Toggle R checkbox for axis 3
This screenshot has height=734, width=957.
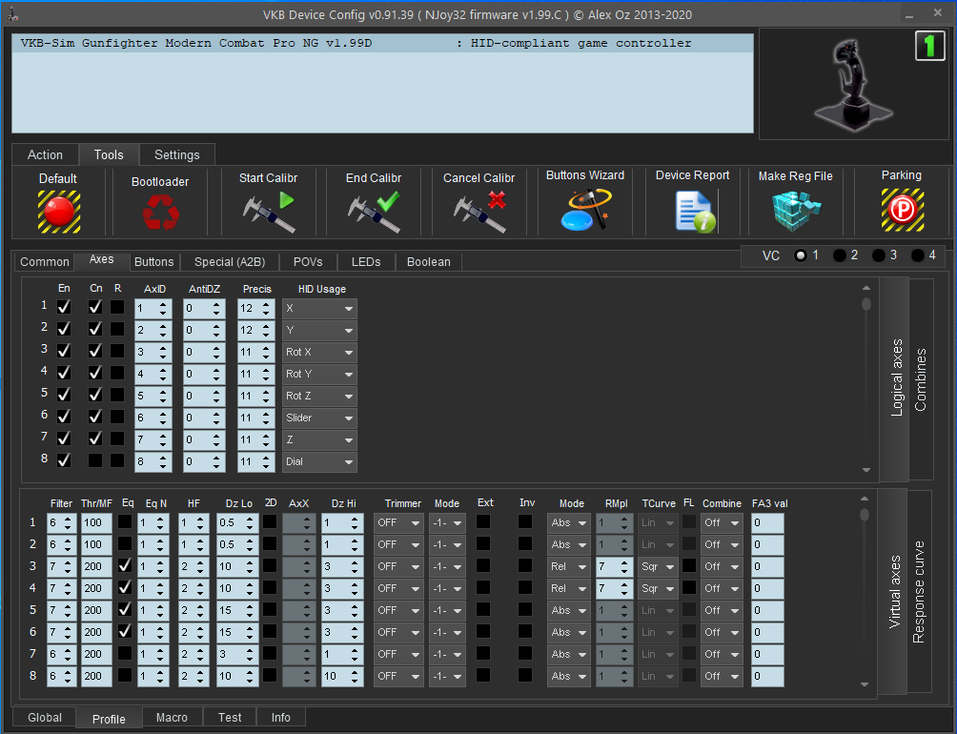117,351
